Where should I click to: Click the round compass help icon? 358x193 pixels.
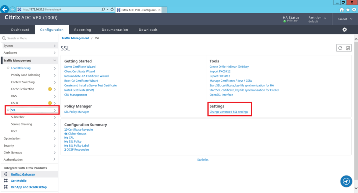coord(346,181)
